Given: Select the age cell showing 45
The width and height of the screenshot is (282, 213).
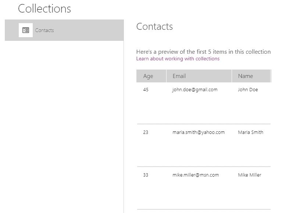Looking at the screenshot, I should click(146, 90).
